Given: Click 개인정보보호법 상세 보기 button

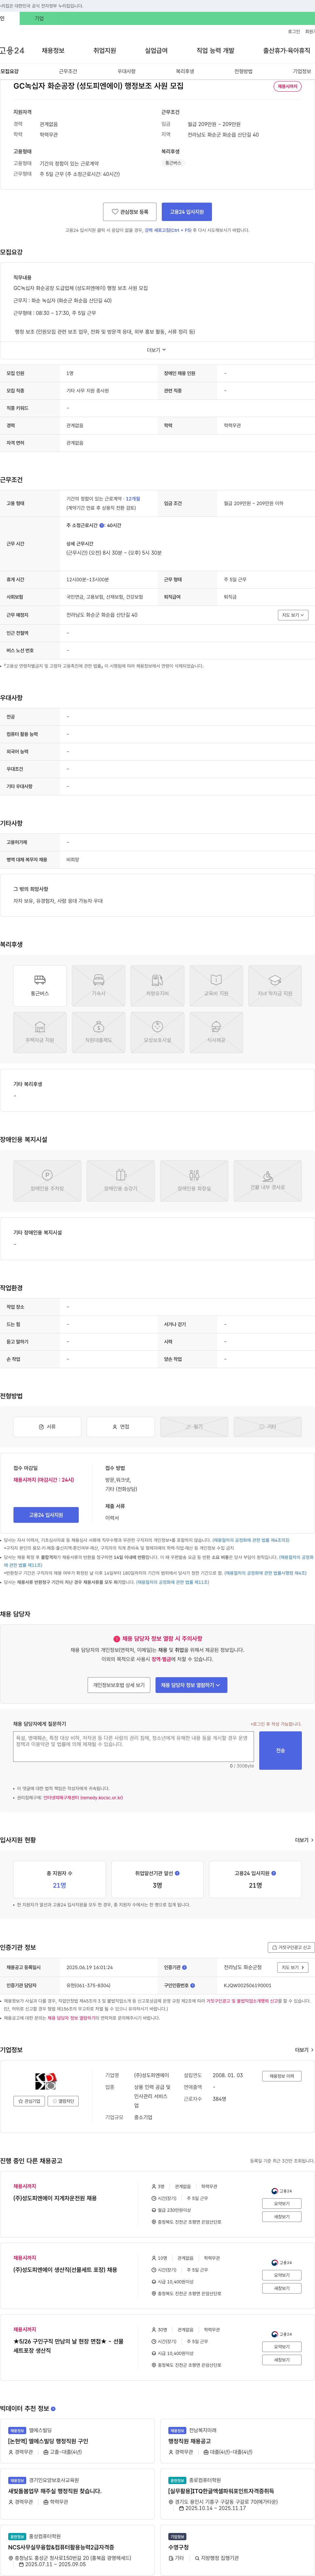Looking at the screenshot, I should (119, 1685).
